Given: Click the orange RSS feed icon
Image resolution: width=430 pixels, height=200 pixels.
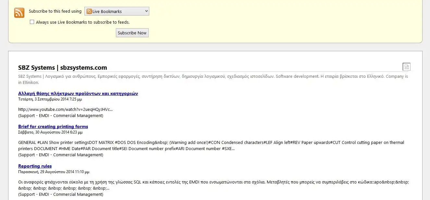Looking at the screenshot, I should [x=19, y=13].
